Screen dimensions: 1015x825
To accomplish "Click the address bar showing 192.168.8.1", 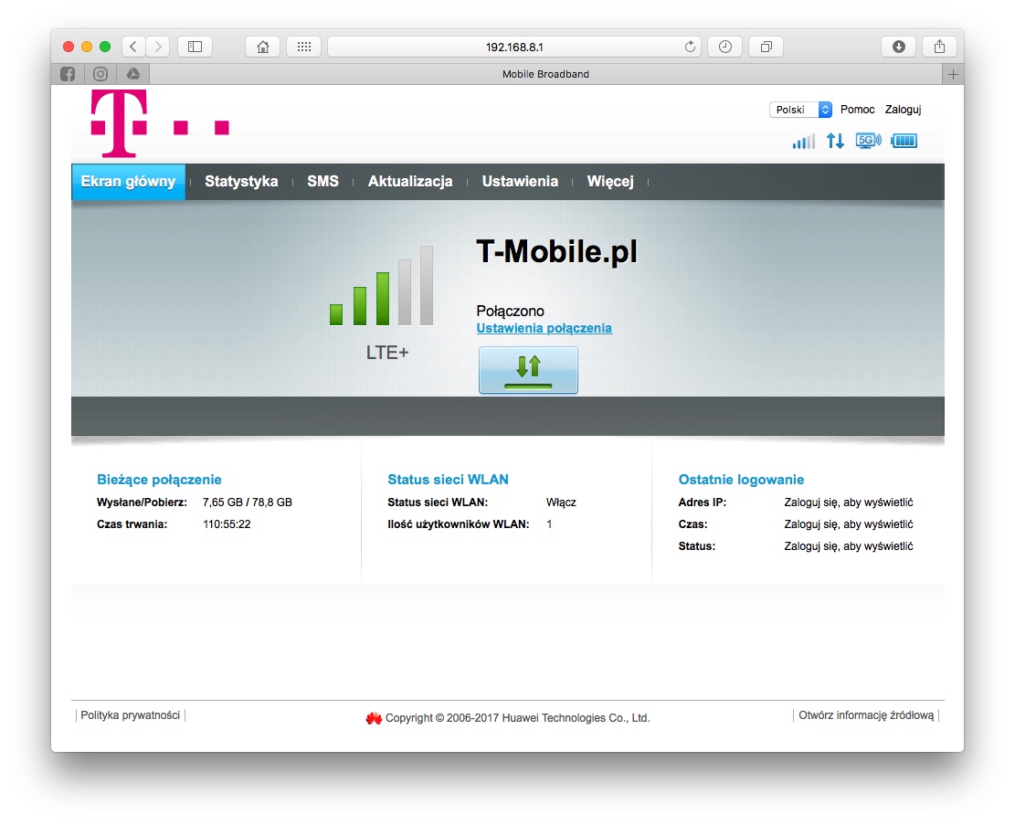I will [x=514, y=47].
